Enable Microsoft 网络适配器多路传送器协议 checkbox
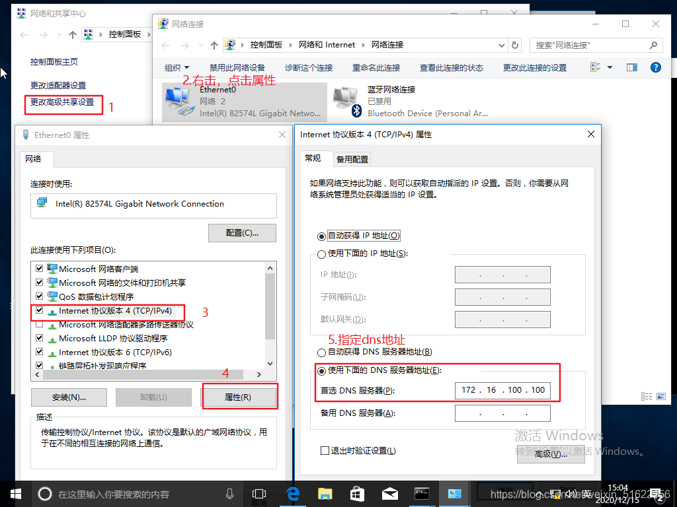 pos(39,324)
